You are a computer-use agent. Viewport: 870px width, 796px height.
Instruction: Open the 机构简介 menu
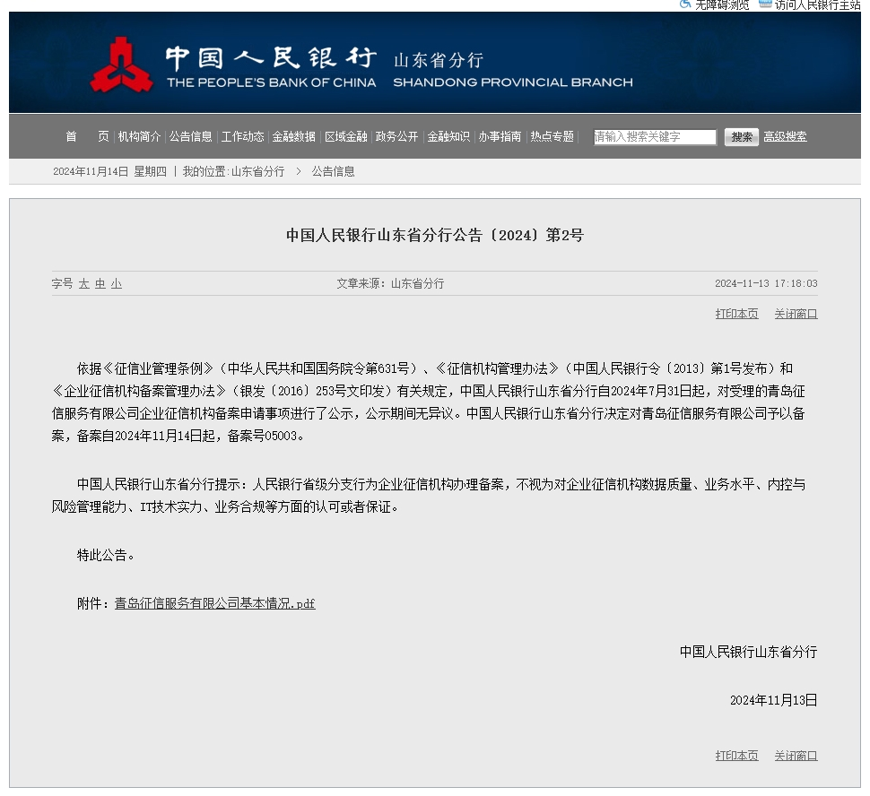click(x=140, y=136)
